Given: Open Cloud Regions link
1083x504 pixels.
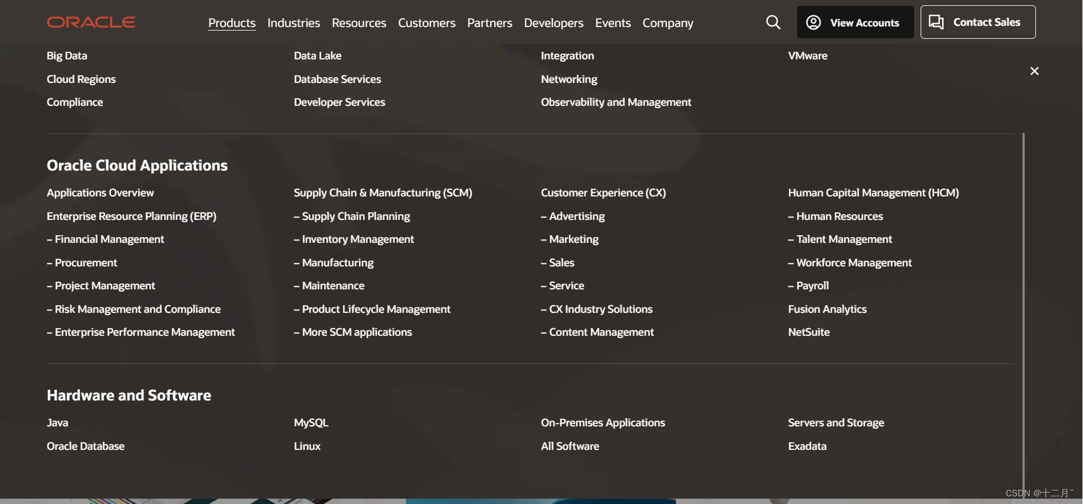Looking at the screenshot, I should (x=81, y=79).
